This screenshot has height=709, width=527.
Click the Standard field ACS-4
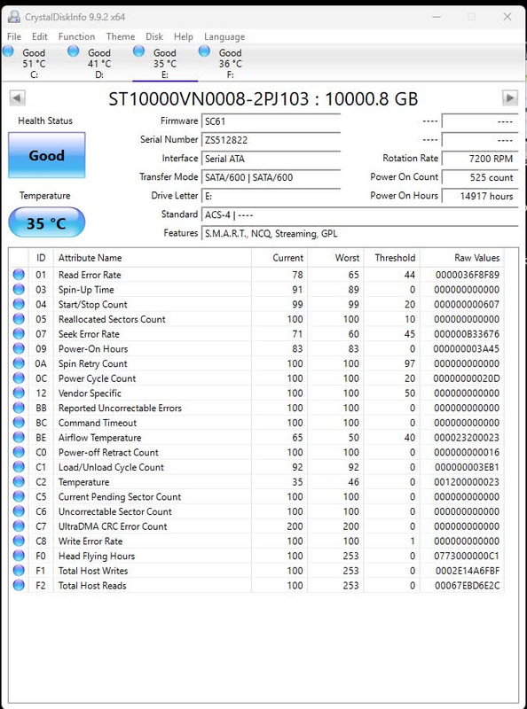pyautogui.click(x=360, y=214)
